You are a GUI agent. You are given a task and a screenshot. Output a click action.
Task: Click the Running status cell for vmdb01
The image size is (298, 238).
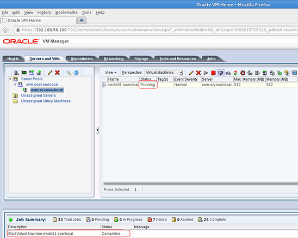[x=148, y=85]
